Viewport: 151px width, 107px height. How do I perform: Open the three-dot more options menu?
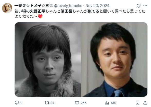145,6
